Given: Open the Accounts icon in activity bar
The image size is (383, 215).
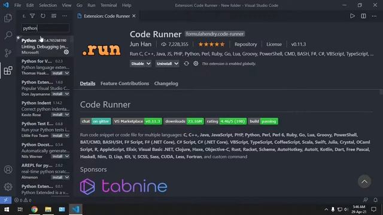Looking at the screenshot, I should [x=8, y=170].
